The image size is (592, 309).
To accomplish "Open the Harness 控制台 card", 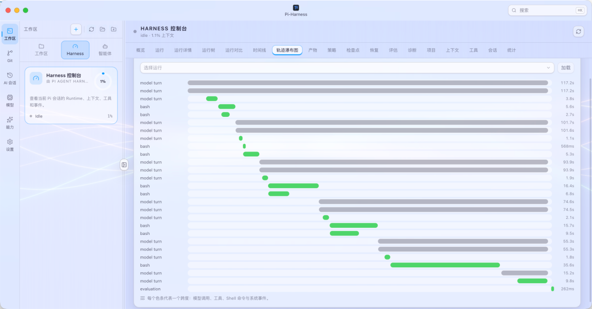I will click(71, 95).
